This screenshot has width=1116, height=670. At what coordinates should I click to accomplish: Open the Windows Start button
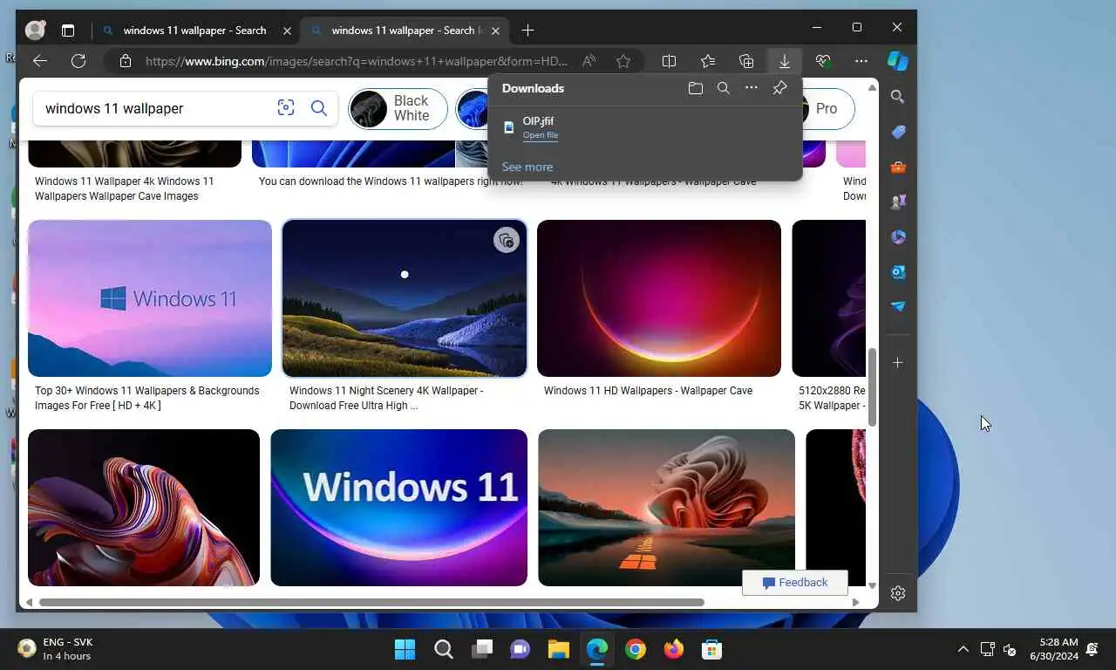point(405,649)
